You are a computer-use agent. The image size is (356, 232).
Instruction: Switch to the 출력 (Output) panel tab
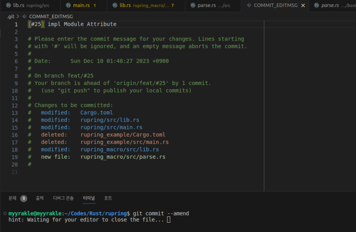pos(40,198)
